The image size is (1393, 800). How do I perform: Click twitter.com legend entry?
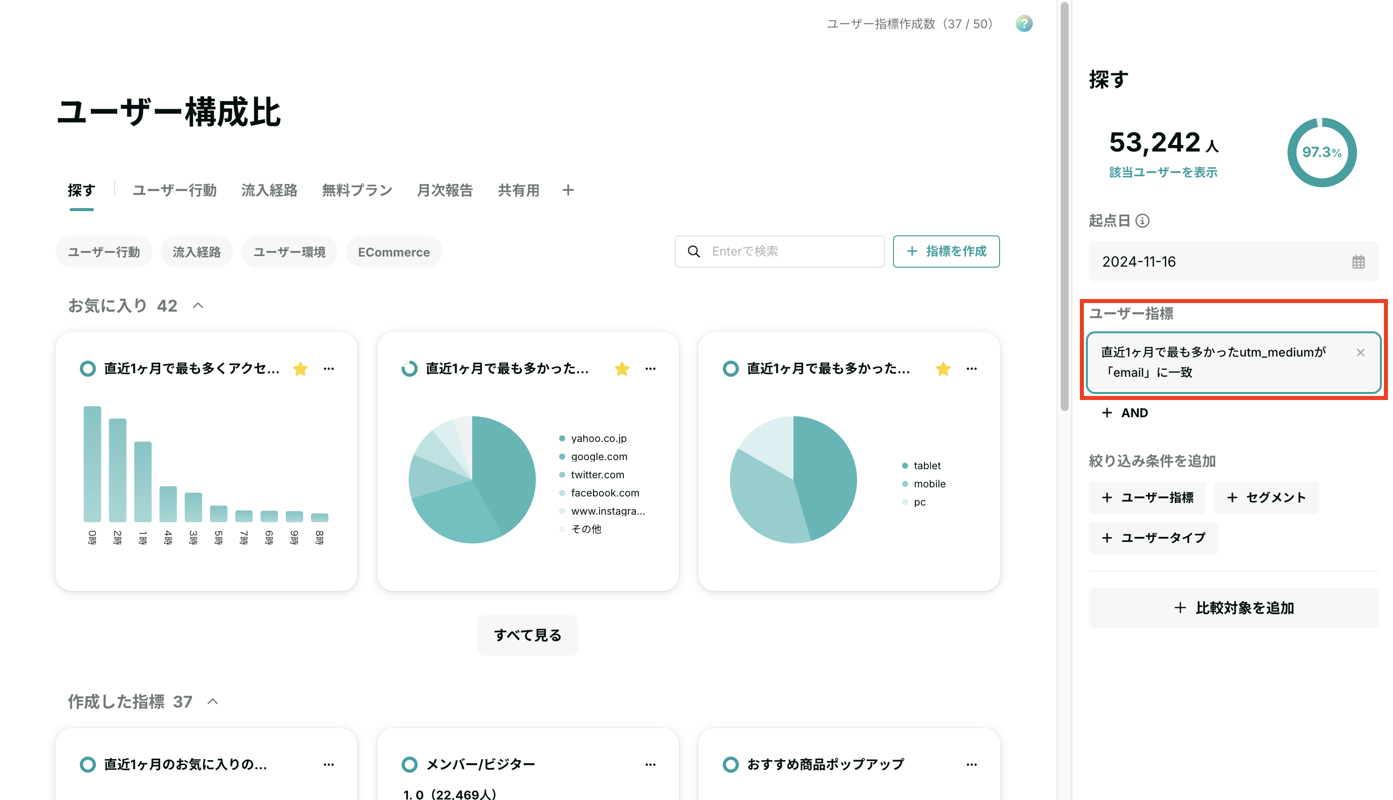tap(591, 475)
